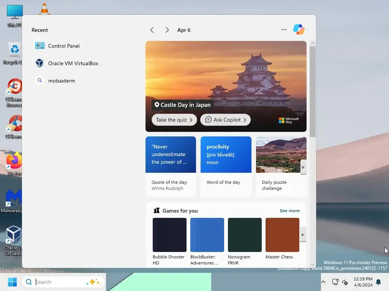
Task: Open Quote of the day card
Action: [171, 167]
